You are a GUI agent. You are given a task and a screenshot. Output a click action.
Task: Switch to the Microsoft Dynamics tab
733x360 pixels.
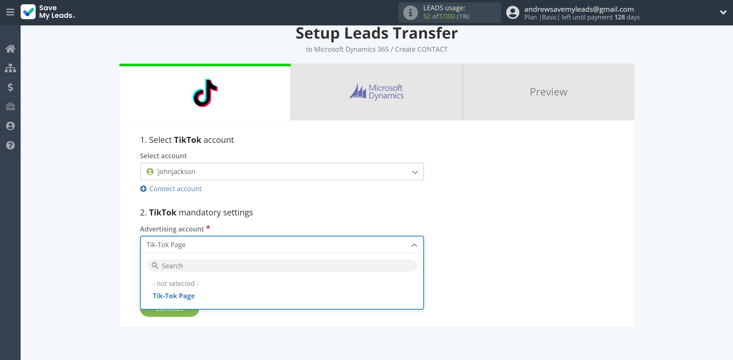coord(377,92)
